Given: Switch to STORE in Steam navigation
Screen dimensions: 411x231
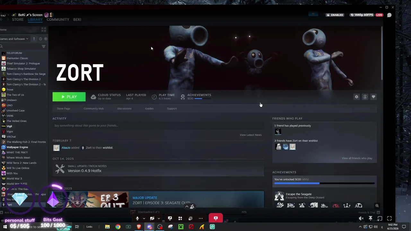Looking at the screenshot, I should click(18, 20).
